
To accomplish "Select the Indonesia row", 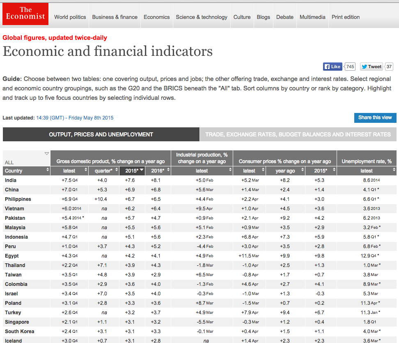I will coord(199,237).
